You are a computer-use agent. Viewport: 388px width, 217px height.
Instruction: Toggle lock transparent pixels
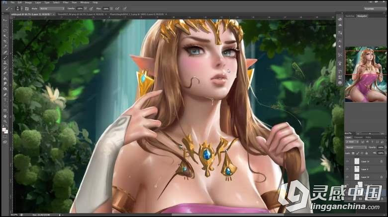[x=353, y=153]
